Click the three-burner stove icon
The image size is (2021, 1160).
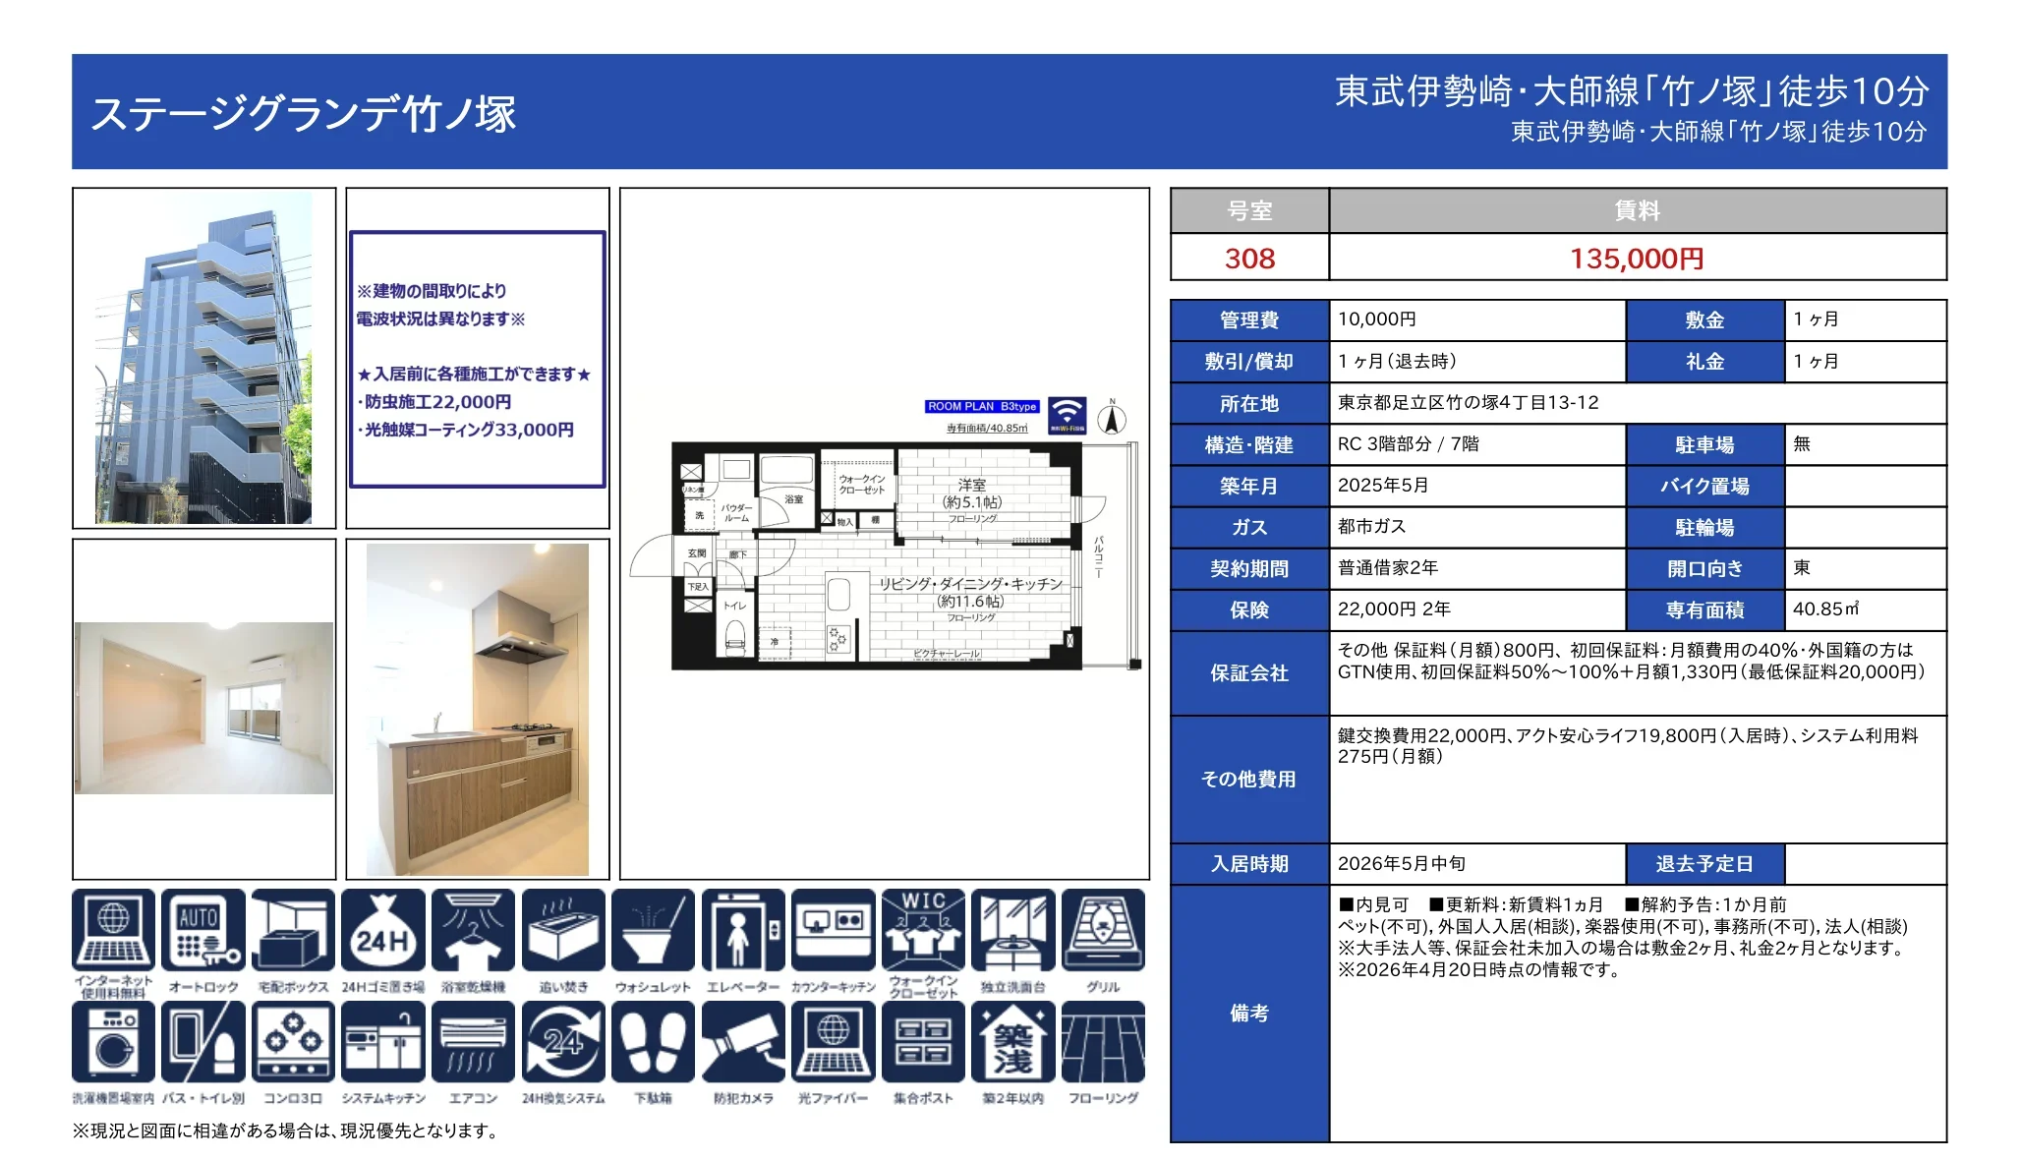(x=293, y=1042)
